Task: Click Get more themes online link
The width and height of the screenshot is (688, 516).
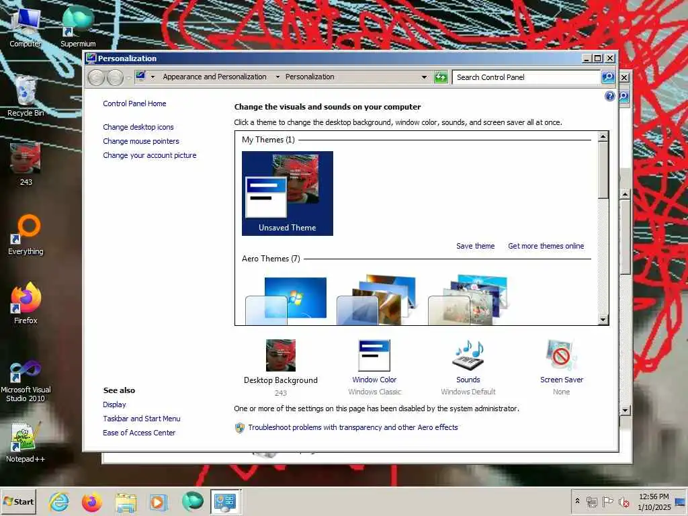Action: click(546, 246)
